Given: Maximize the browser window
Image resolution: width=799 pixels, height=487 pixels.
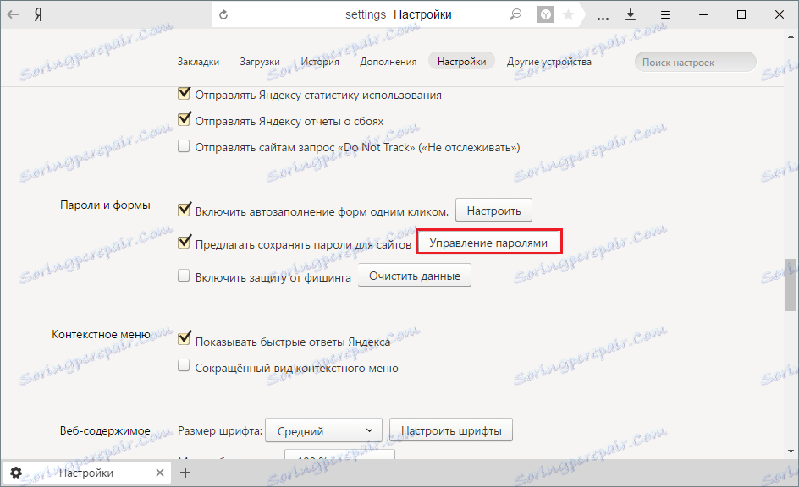Looking at the screenshot, I should click(741, 14).
